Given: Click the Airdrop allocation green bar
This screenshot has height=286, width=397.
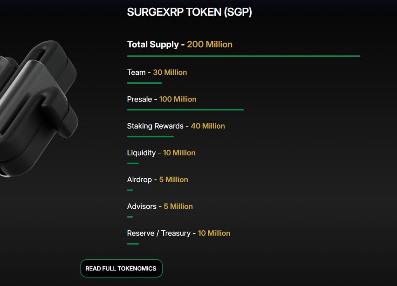Looking at the screenshot, I should click(x=130, y=190).
